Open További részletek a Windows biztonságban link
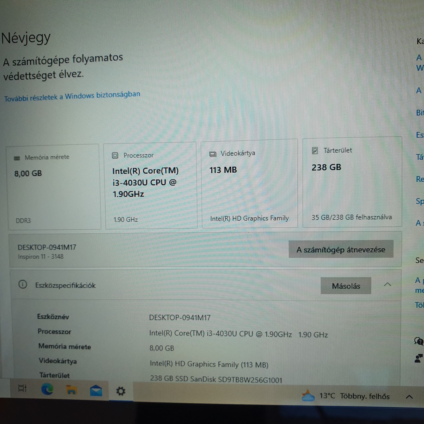The height and width of the screenshot is (424, 424). pyautogui.click(x=72, y=96)
